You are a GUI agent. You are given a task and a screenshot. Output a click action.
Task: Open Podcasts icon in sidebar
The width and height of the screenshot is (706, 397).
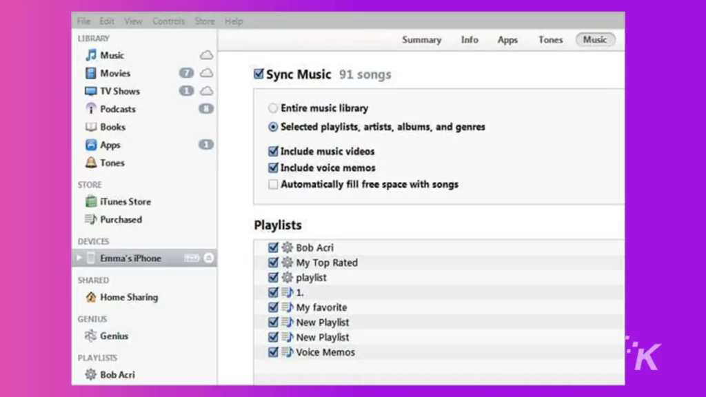click(91, 109)
